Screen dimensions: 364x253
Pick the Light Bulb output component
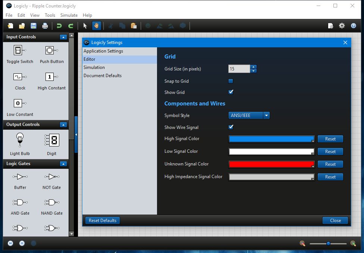[20, 144]
